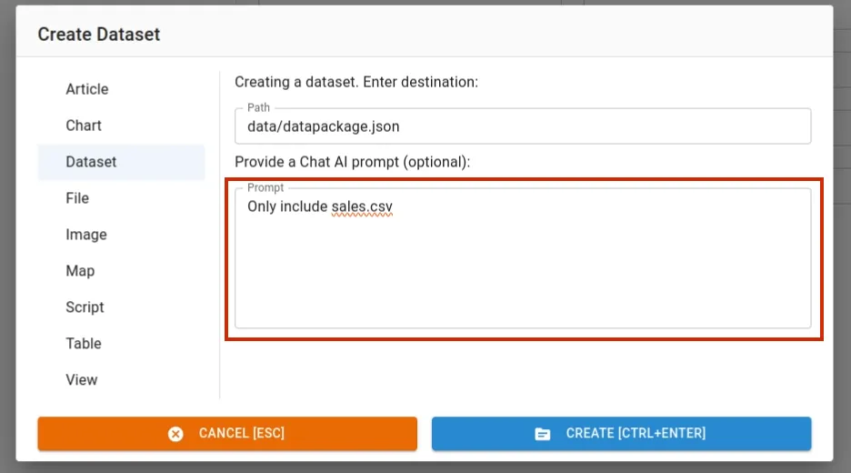Click the folder icon on Create button
Screen dimensions: 851x473
543,434
